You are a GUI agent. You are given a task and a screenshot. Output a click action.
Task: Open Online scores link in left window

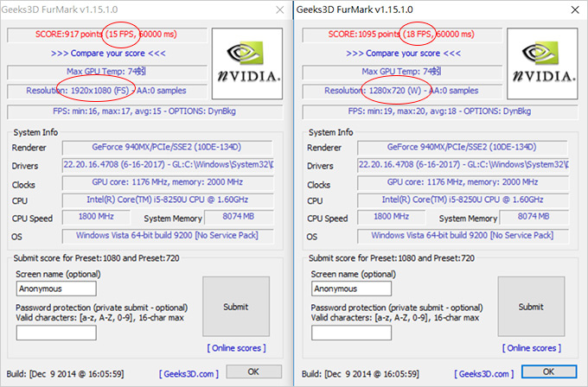point(237,348)
